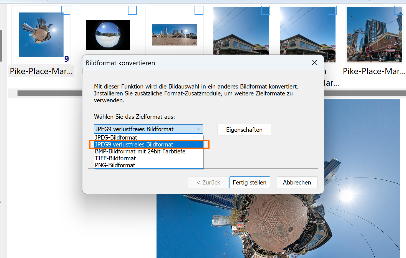Click the thumbnail strip horizontal scrollbar
Screen dimensions: 406x258
[50, 93]
